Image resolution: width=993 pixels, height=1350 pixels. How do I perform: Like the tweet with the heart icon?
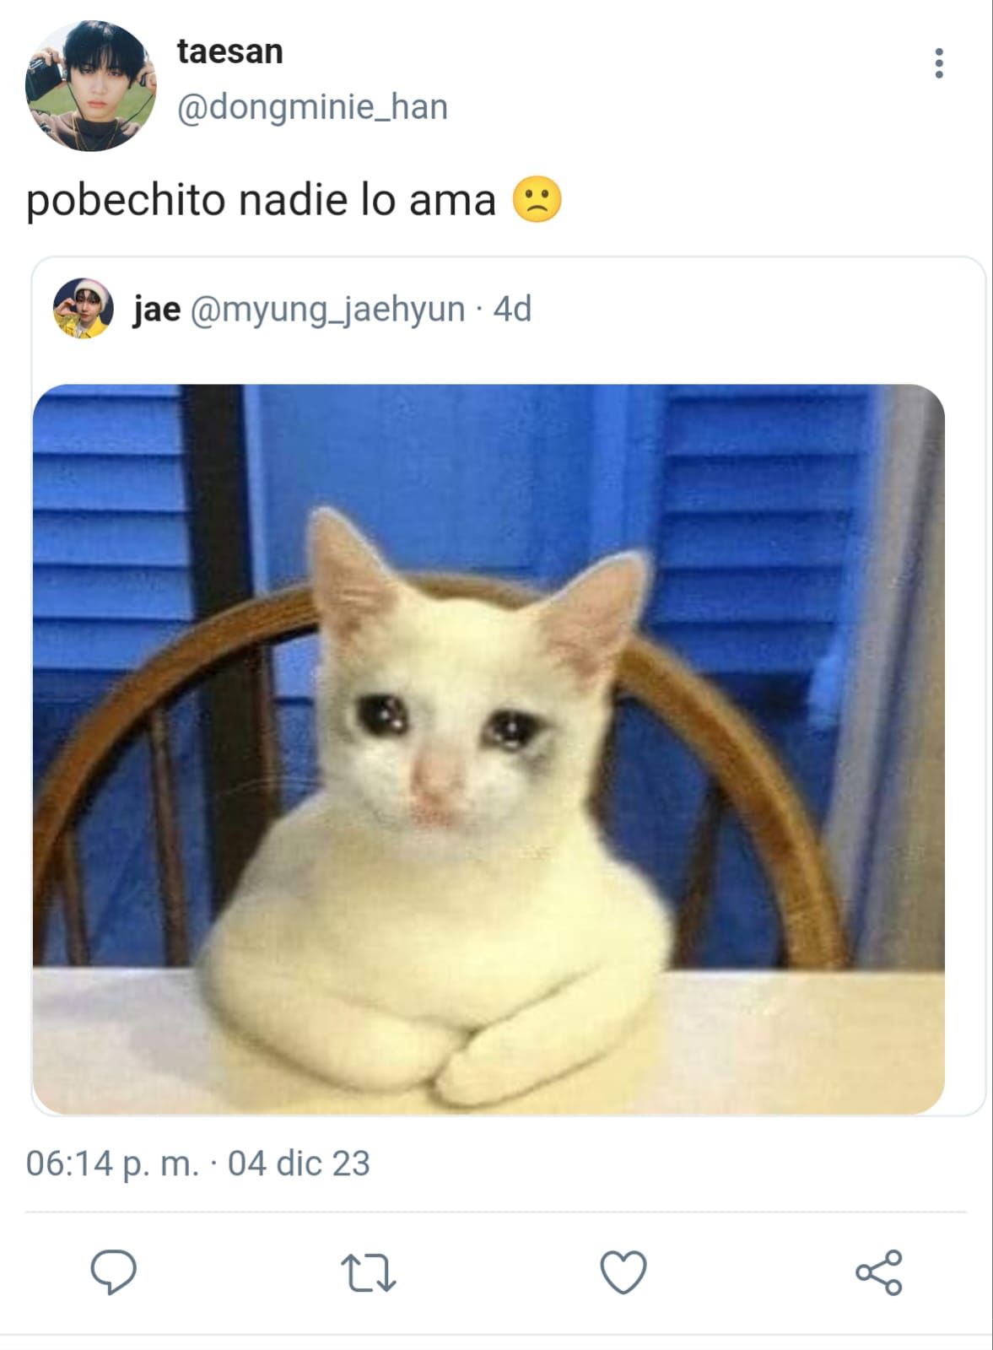point(623,1272)
